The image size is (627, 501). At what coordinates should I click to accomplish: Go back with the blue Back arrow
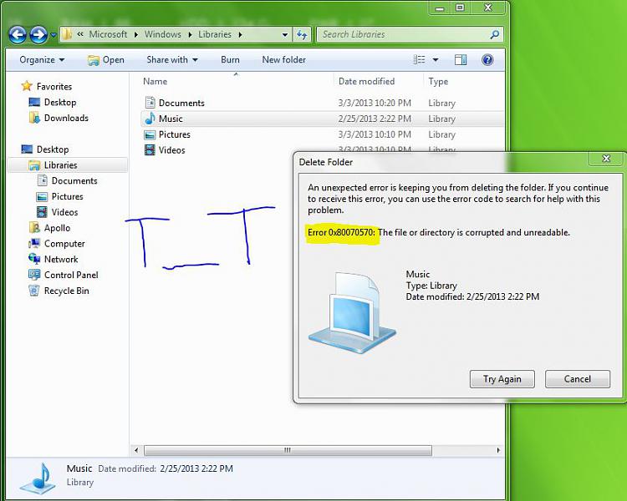pyautogui.click(x=18, y=35)
